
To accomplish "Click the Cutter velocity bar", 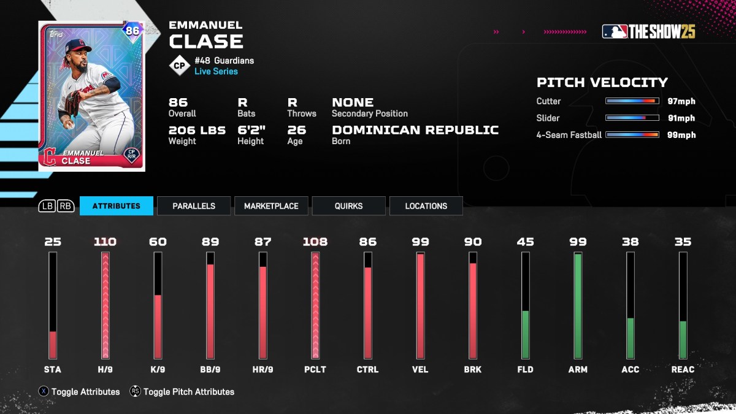I will pos(632,101).
